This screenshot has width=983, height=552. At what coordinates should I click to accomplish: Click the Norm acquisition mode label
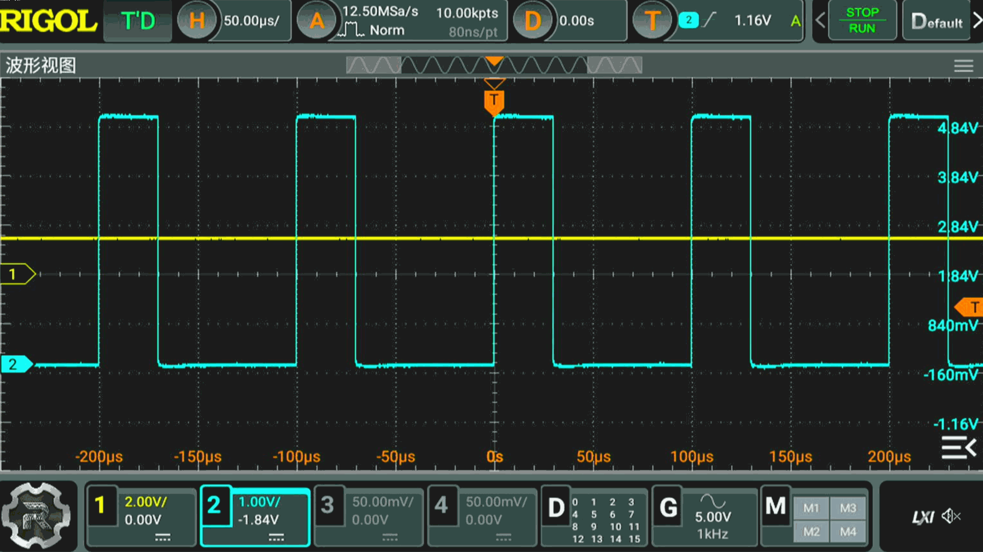coord(387,30)
